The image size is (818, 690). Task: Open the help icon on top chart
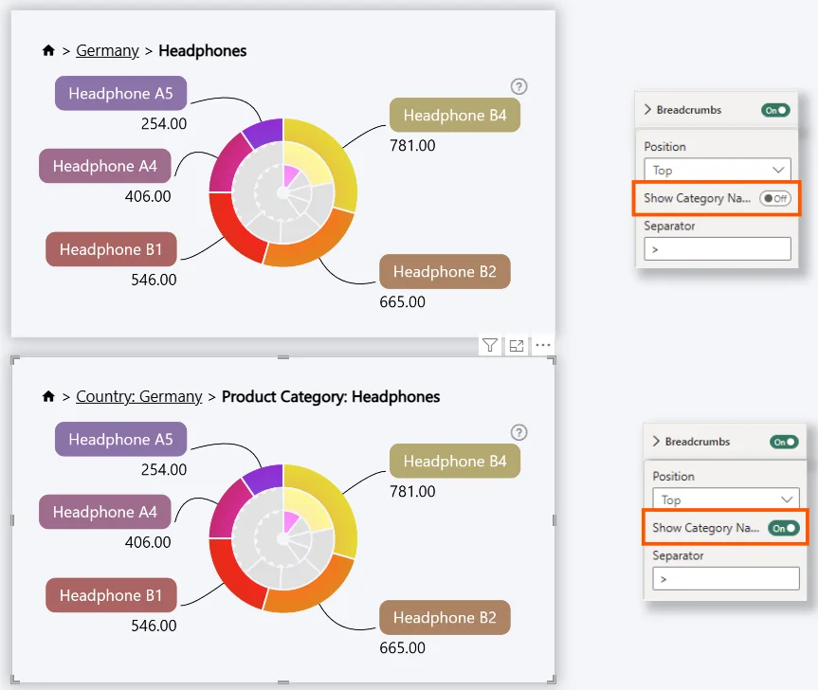(518, 86)
